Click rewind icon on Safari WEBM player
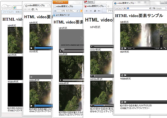Image resolution: width=167 pixels, height=118 pixels. (x=122, y=102)
